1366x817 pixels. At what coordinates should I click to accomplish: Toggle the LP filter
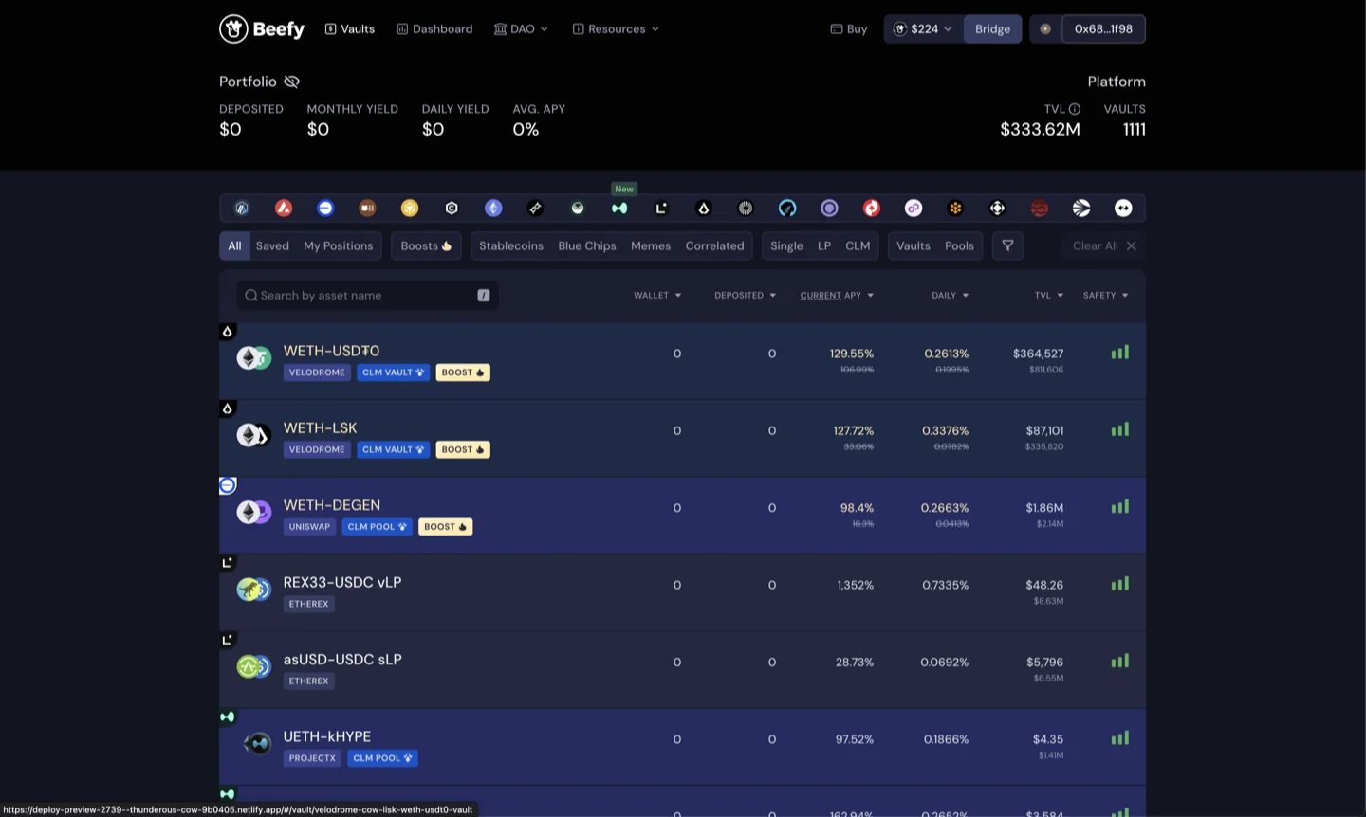tap(824, 245)
